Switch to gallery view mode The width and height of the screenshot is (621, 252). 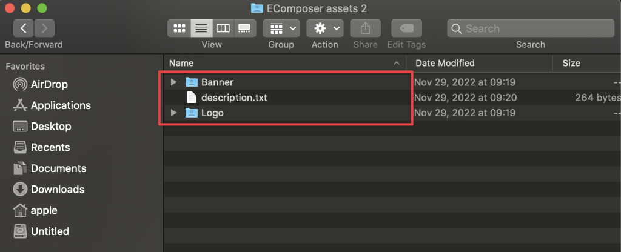coord(245,28)
